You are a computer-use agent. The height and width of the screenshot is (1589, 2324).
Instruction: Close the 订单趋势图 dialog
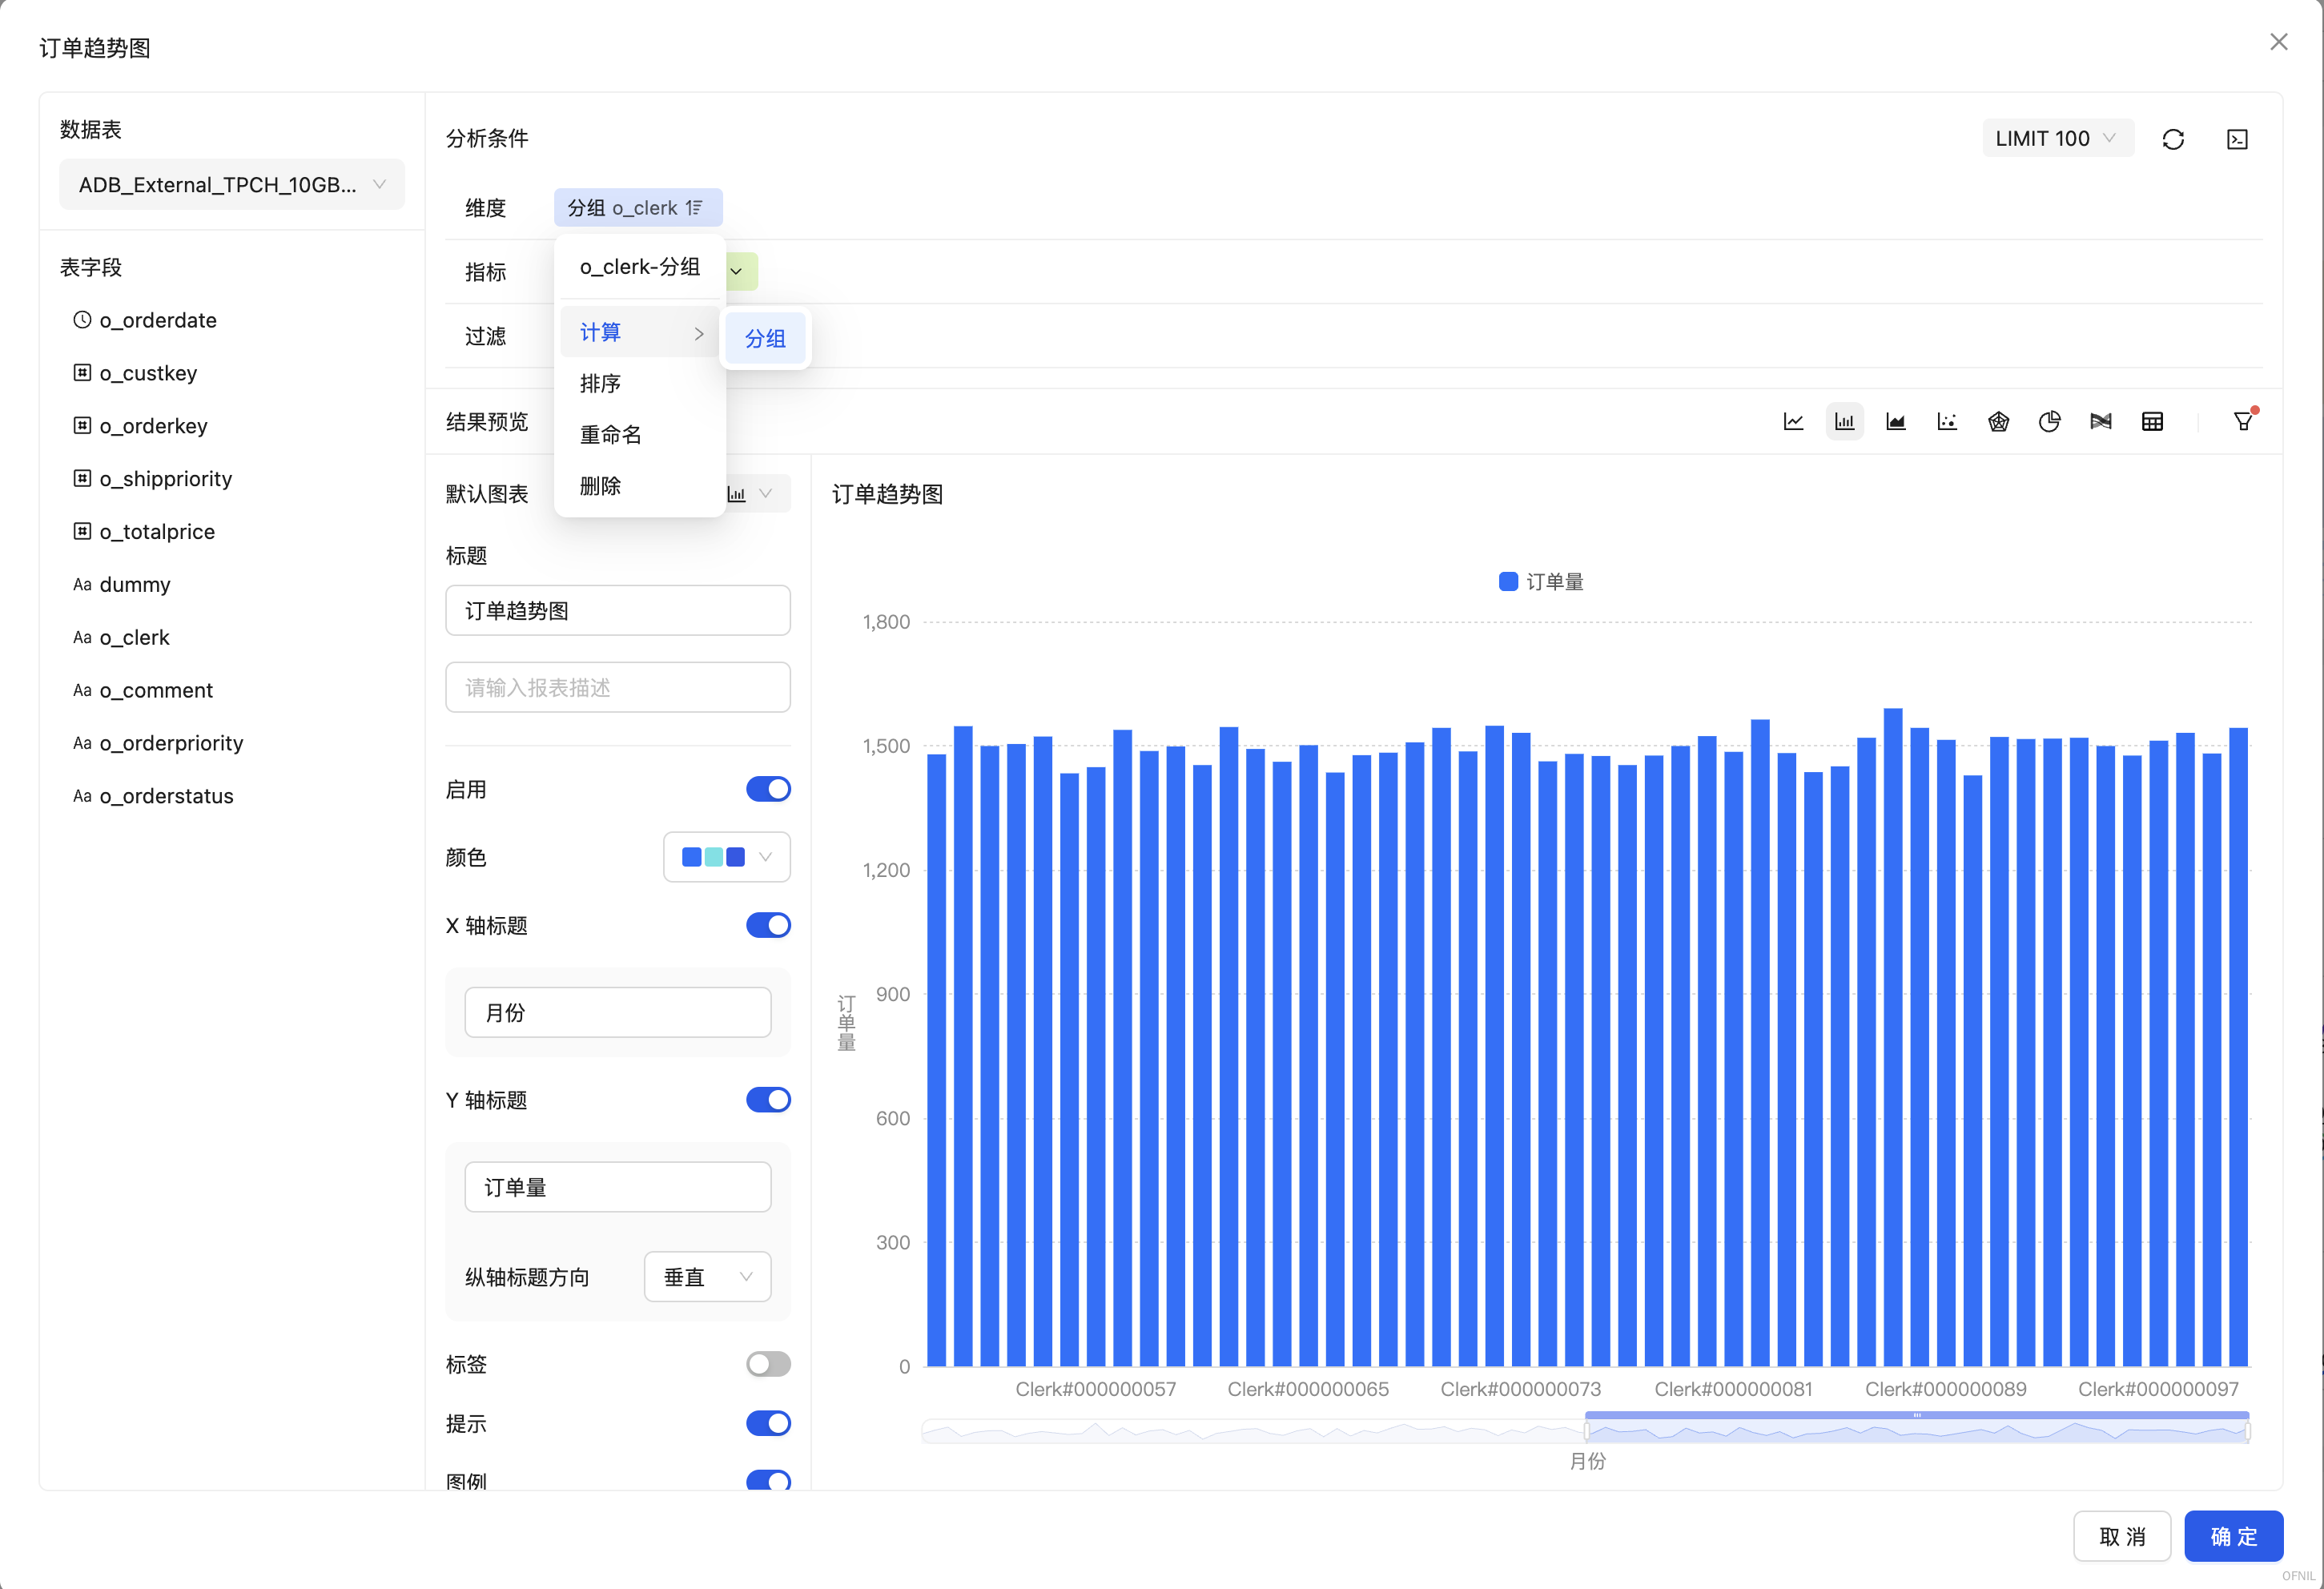tap(2278, 42)
